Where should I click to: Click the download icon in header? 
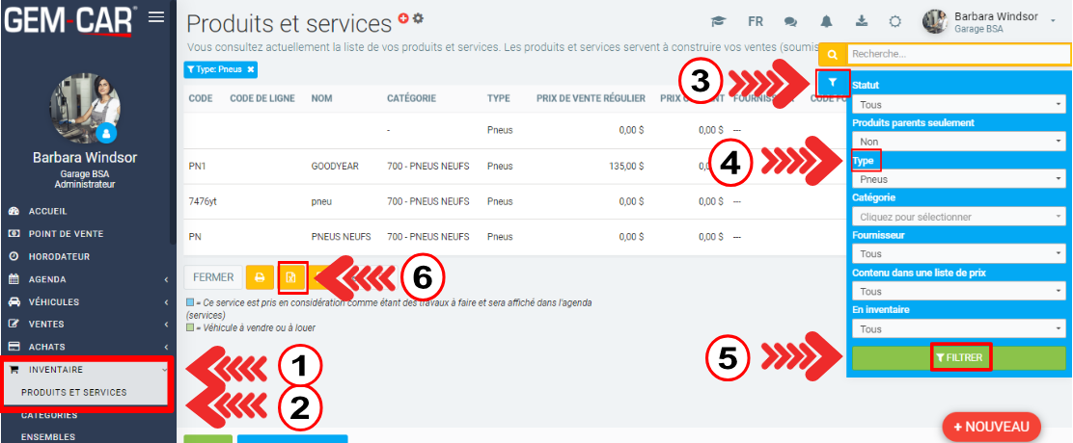pos(861,21)
